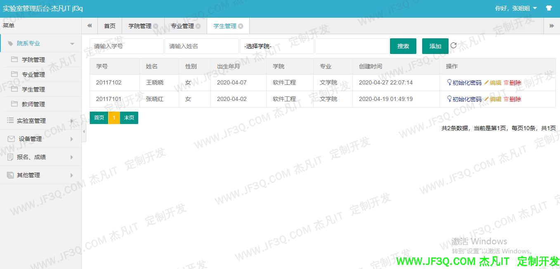Click the refresh icon beside the 添加 button
This screenshot has height=269, width=560.
pos(454,45)
